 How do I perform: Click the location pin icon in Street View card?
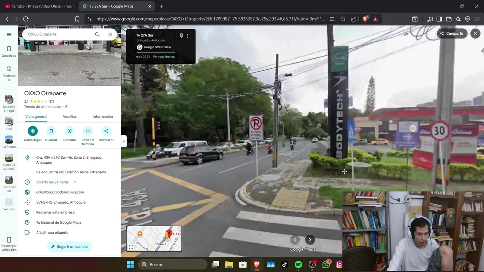181,36
